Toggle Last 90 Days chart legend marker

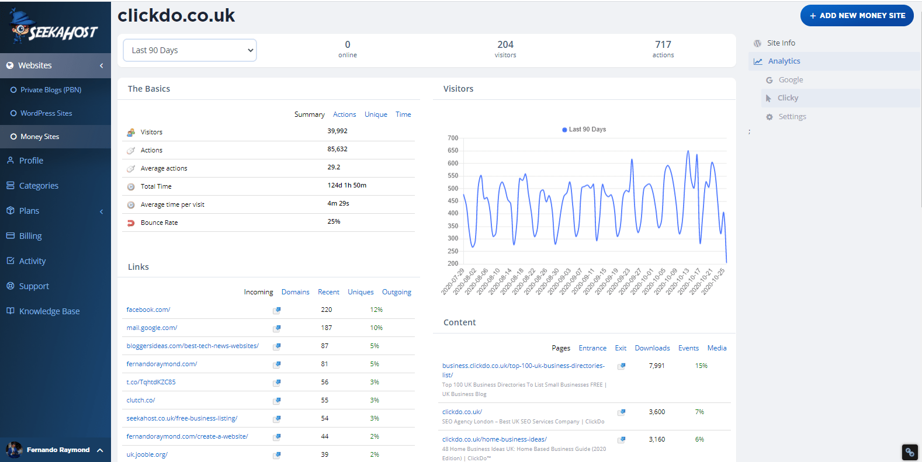564,130
